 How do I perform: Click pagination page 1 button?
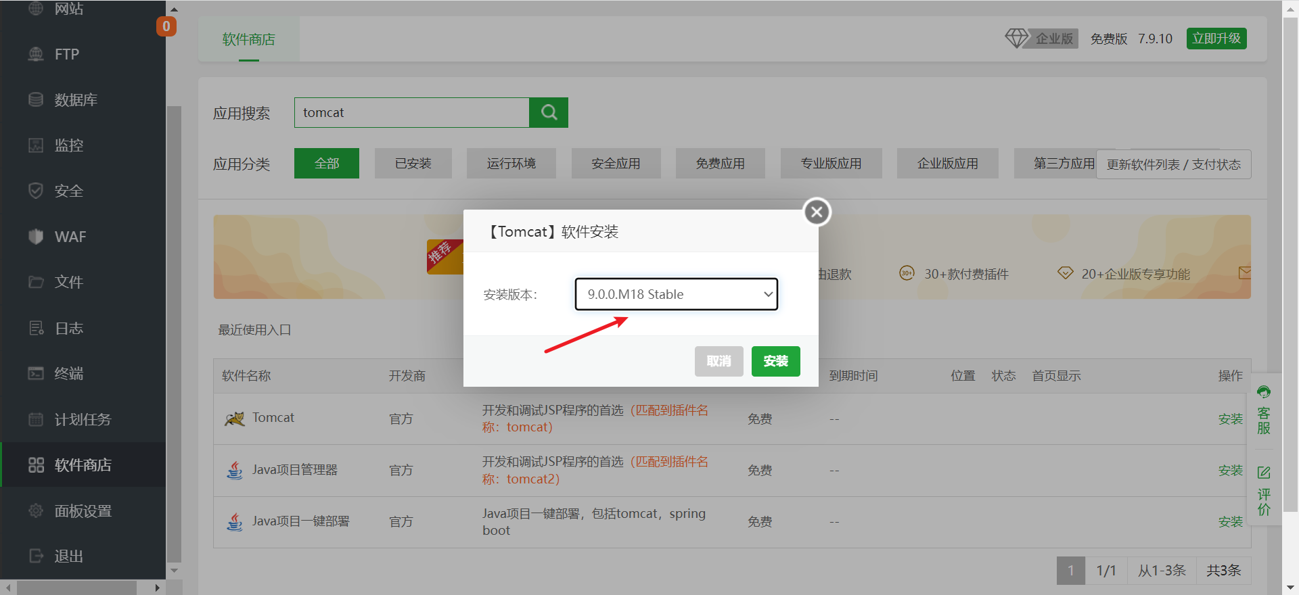tap(1071, 571)
